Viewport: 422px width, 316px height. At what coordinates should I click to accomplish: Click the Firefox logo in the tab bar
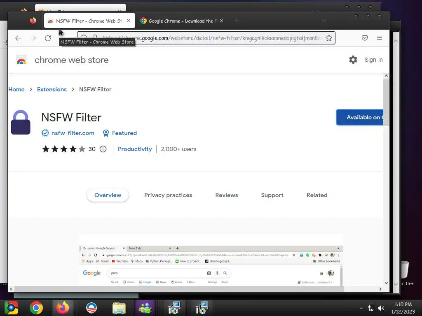click(x=33, y=21)
